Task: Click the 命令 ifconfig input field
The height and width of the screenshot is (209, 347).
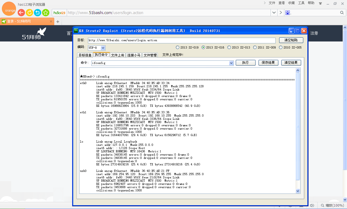Action: 160,63
